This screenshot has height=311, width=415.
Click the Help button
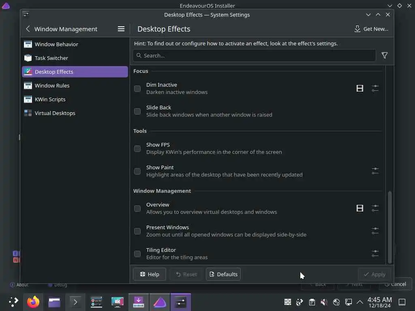(150, 274)
